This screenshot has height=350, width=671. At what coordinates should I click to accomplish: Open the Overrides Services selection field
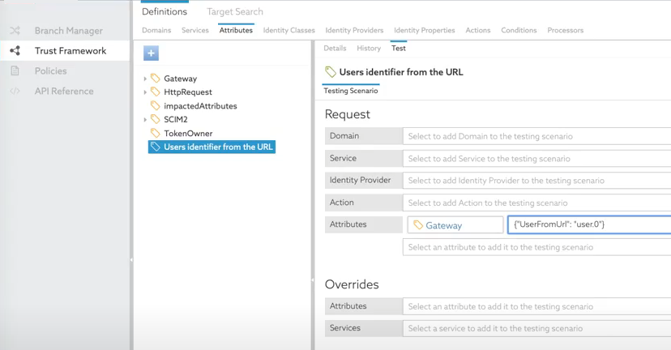click(x=536, y=329)
